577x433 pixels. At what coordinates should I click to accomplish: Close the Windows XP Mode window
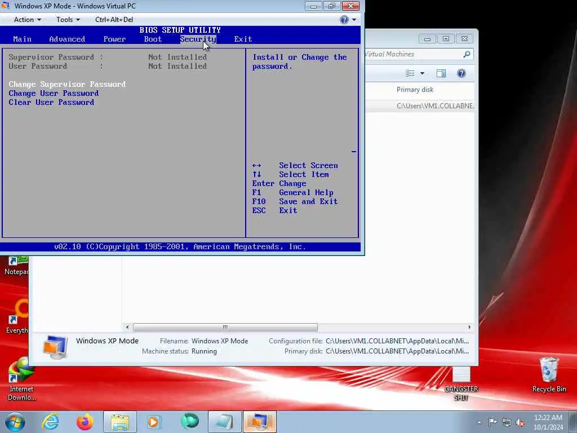[x=350, y=6]
